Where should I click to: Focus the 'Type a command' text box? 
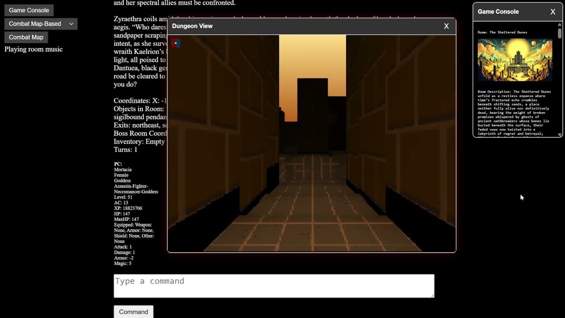point(274,286)
